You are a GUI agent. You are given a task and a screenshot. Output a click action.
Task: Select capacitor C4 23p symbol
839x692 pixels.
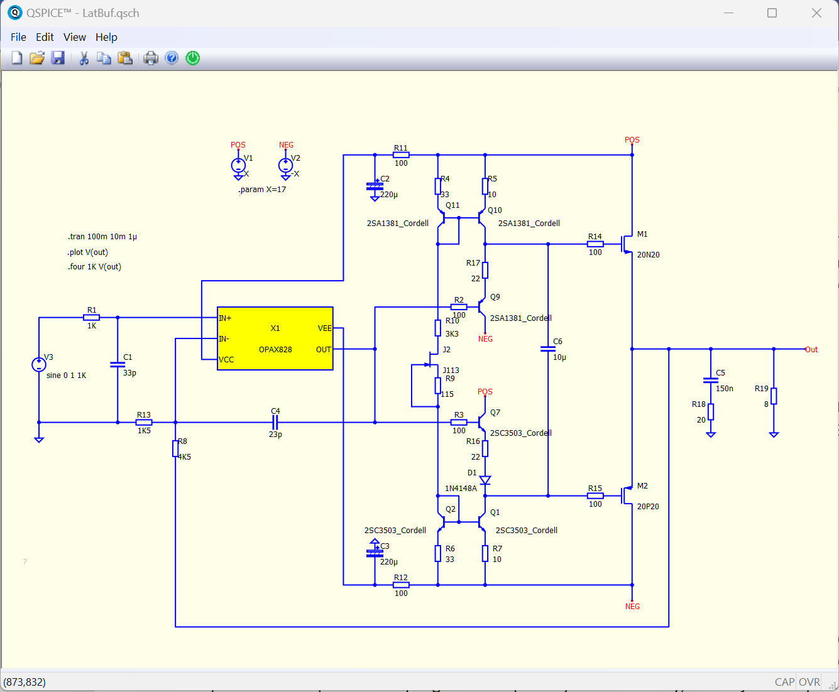tap(275, 423)
